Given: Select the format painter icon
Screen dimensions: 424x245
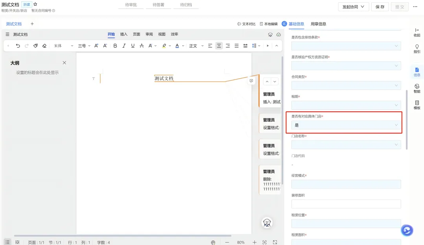Looking at the screenshot, I should [x=35, y=46].
